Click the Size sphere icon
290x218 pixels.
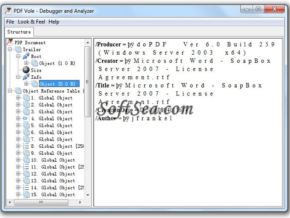[26, 70]
